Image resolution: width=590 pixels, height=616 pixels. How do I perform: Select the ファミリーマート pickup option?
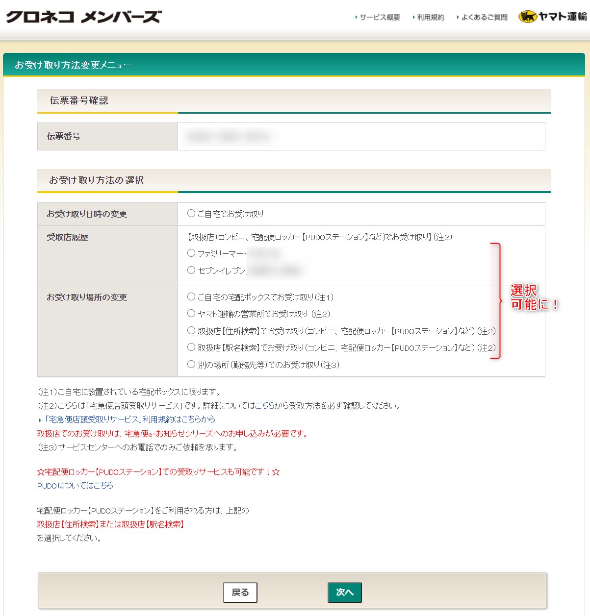pyautogui.click(x=191, y=253)
